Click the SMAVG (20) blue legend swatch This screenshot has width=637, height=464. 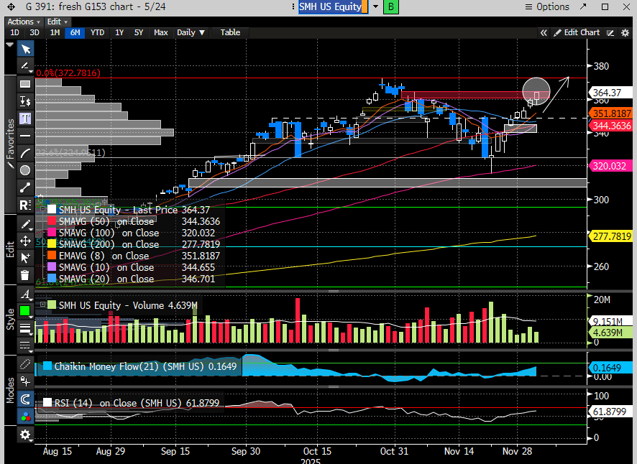pos(52,279)
